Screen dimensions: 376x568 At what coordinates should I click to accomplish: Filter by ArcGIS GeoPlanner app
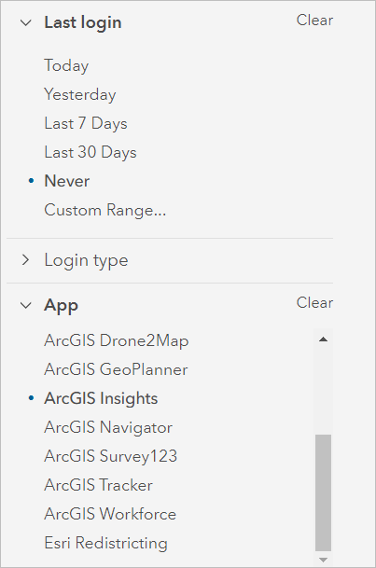pos(116,370)
